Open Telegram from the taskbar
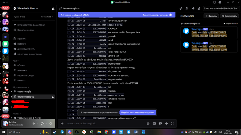Viewport: 241px width, 135px height. click(x=62, y=132)
